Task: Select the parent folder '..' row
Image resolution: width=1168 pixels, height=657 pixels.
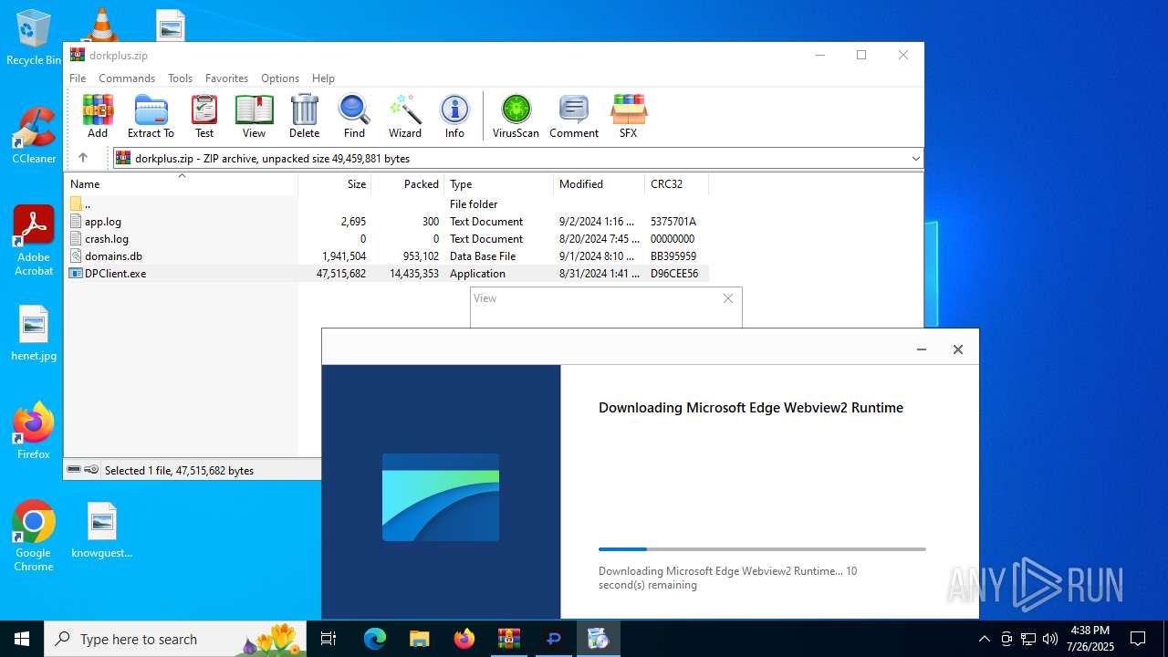Action: pos(387,204)
